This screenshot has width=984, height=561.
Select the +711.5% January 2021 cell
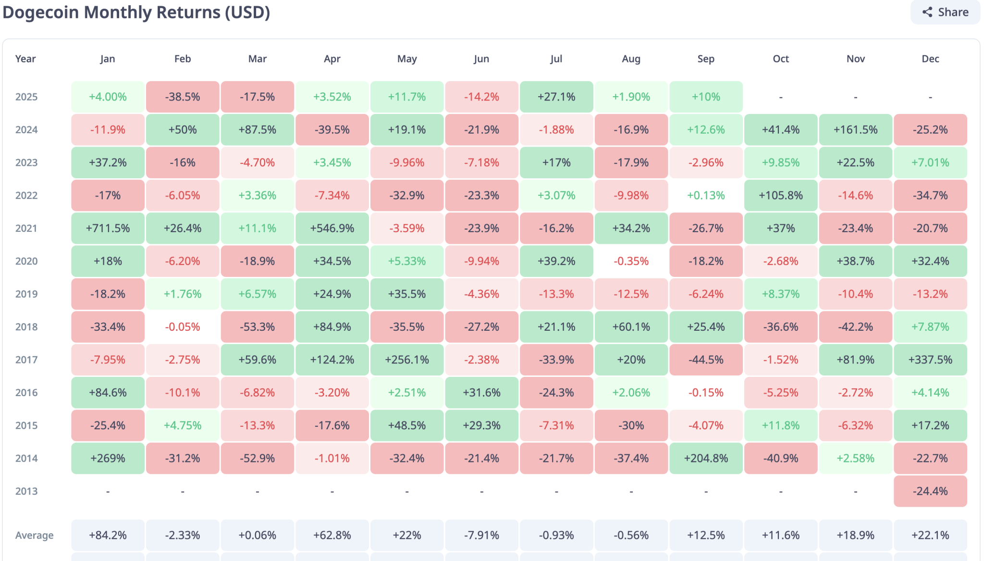107,228
